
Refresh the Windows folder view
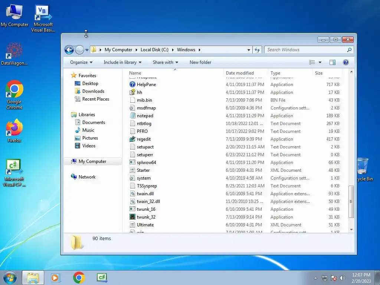[257, 50]
